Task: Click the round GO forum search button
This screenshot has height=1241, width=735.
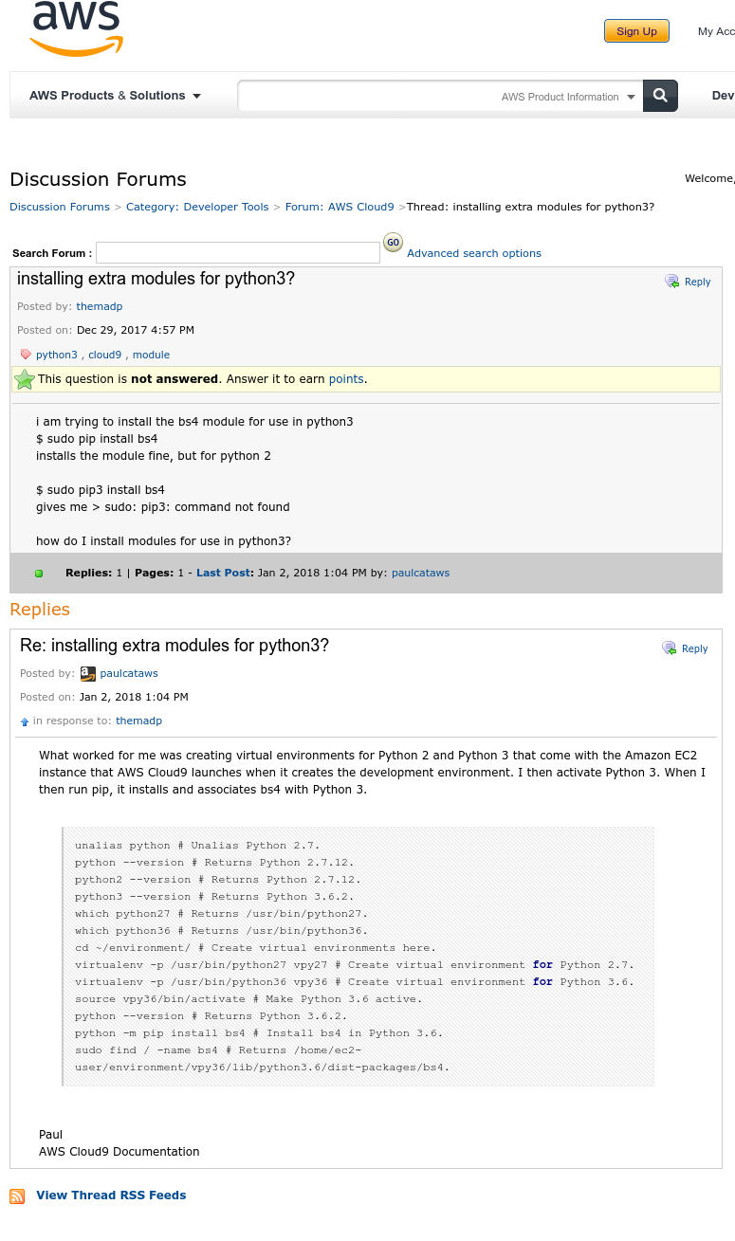Action: [x=393, y=243]
